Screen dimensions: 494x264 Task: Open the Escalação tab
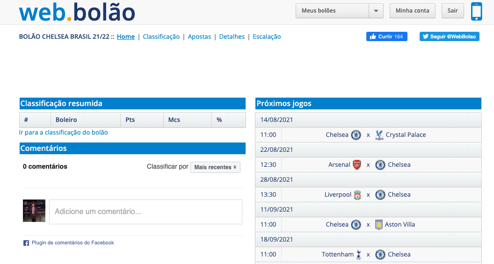coord(267,36)
